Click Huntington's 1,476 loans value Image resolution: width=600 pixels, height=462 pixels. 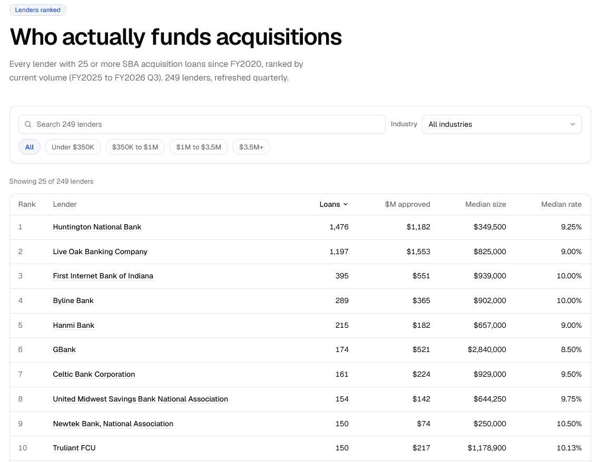point(339,227)
